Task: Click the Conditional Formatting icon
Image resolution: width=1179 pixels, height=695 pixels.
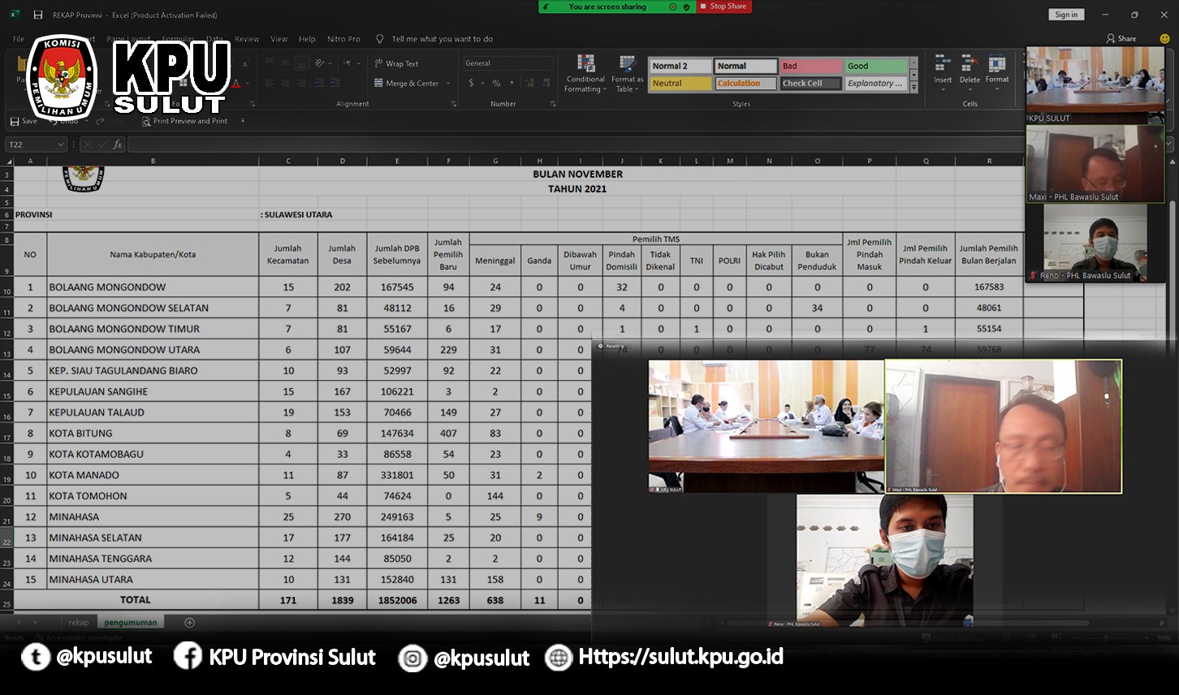Action: pos(585,65)
